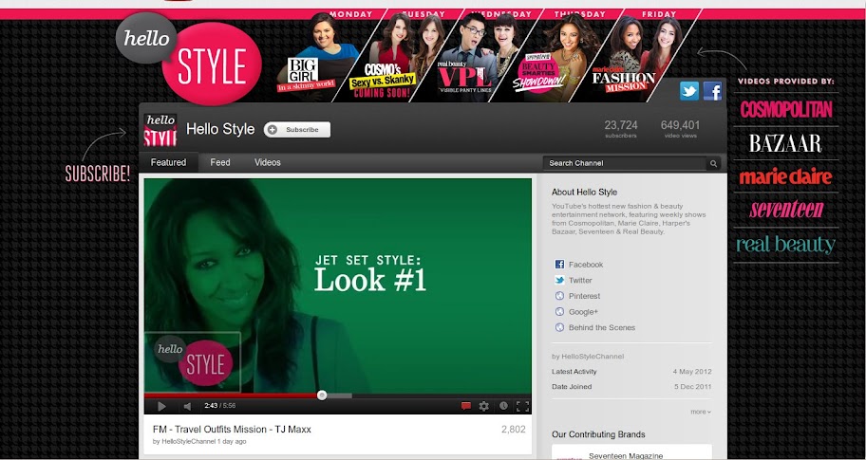This screenshot has height=460, width=866.
Task: Click 'by HelloStyleChannel' in About panel
Action: click(x=588, y=357)
